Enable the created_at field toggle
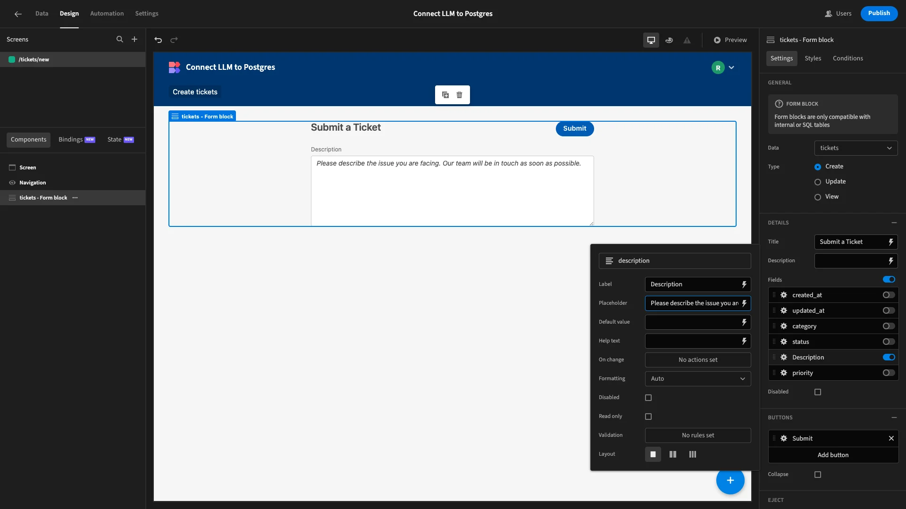 coord(889,295)
